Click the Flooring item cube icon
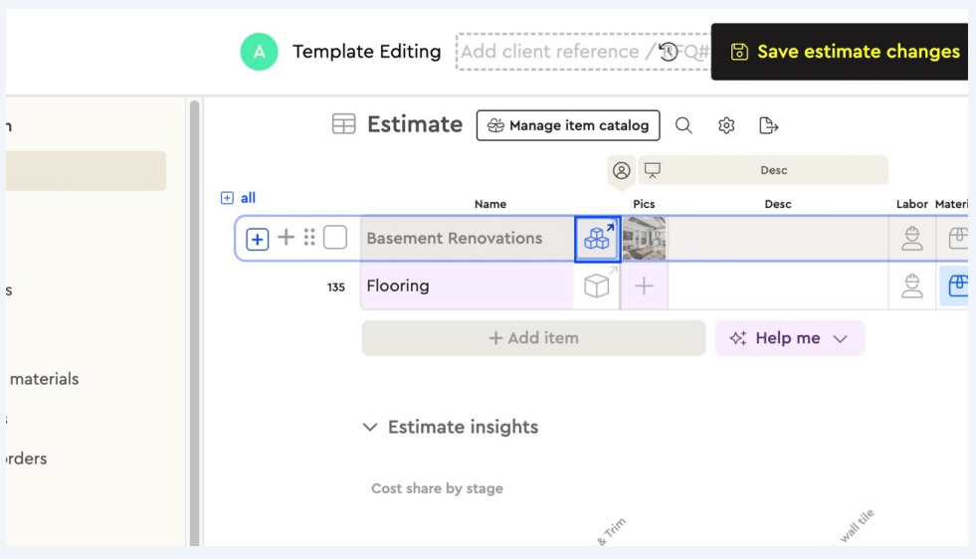Viewport: 976px width, 559px height. point(597,286)
